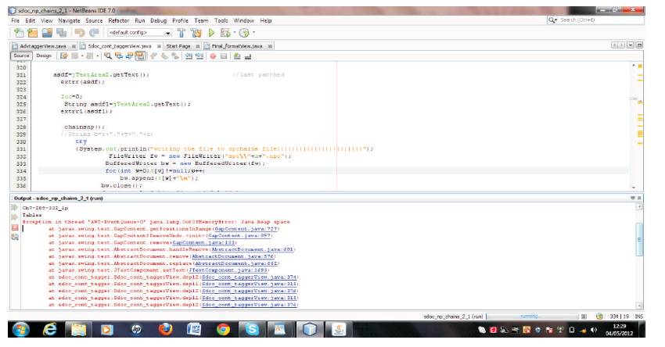Viewport: 665px width, 347px height.
Task: Switch to Final_formatView.java tab
Action: point(237,46)
